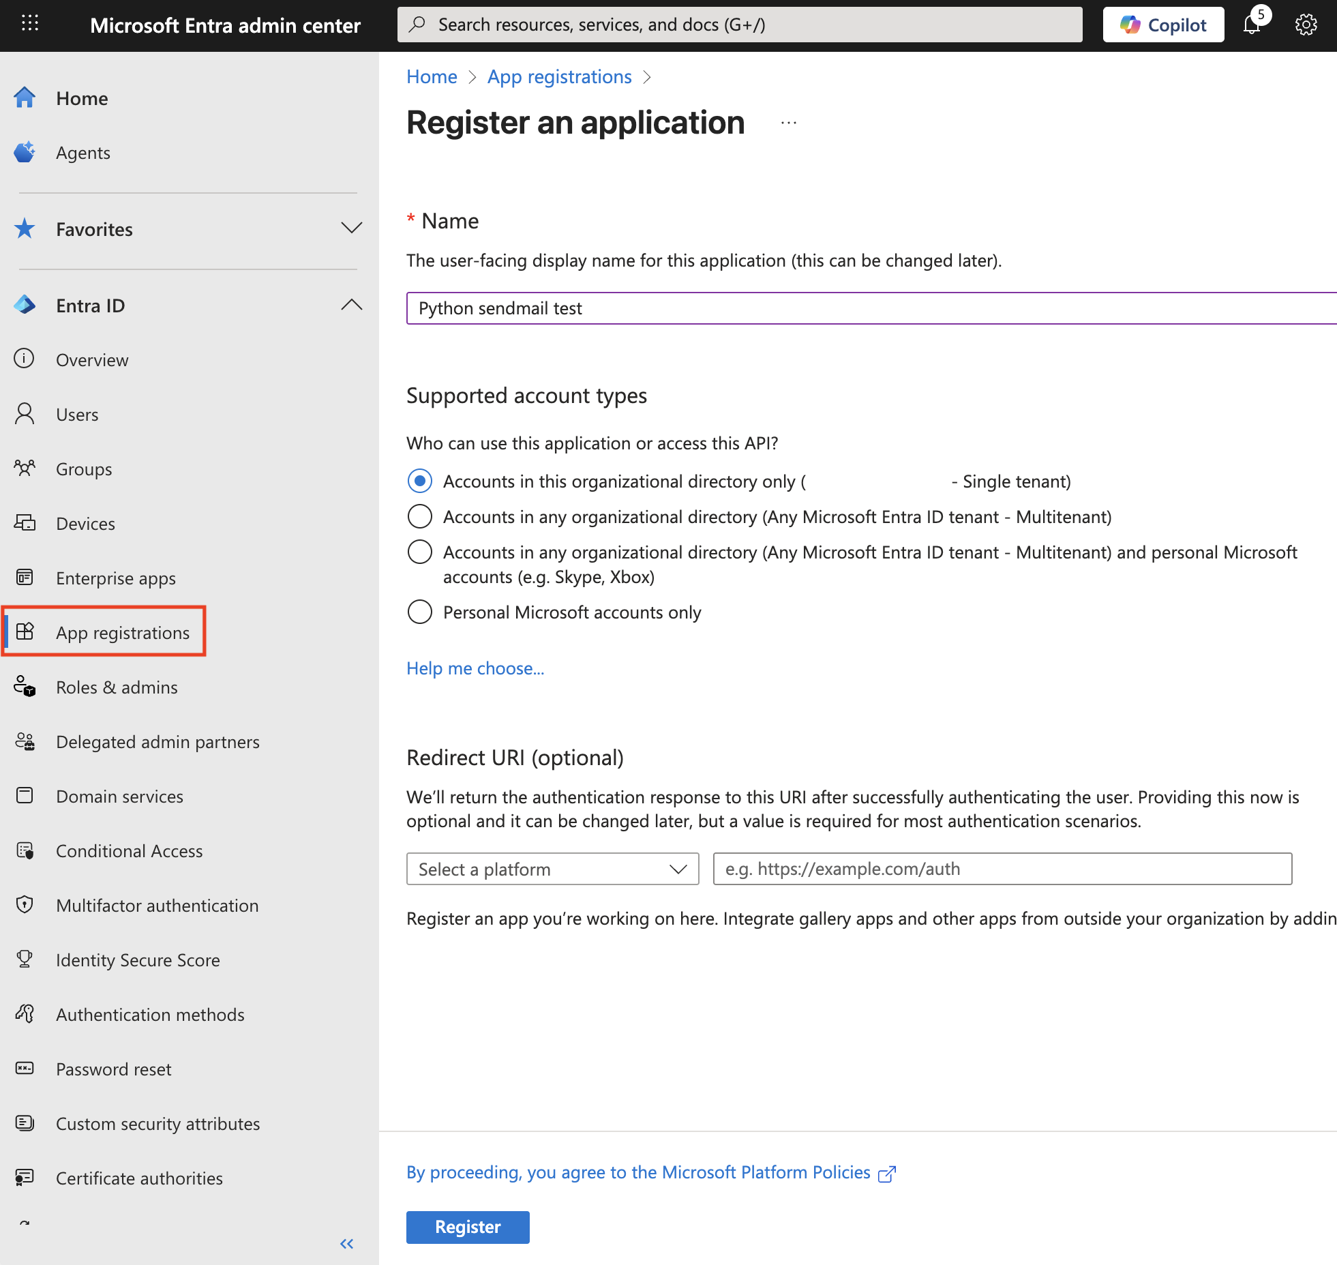Click the app launcher waffle icon

point(30,25)
